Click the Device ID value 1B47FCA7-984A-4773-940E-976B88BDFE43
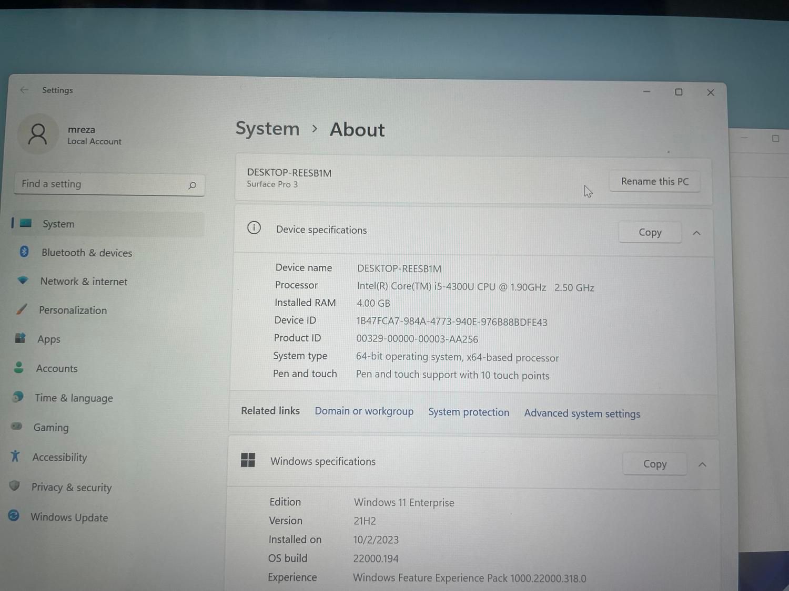Screen dimensions: 789x591 coord(452,322)
